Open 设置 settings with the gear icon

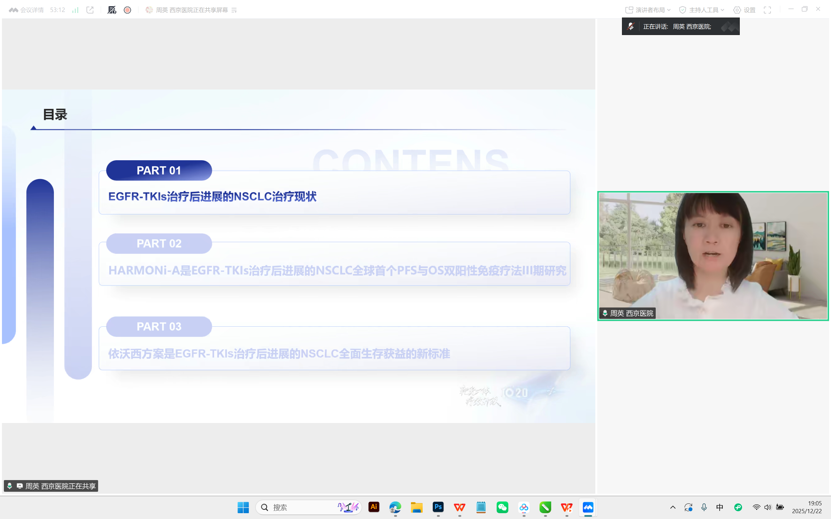pos(744,10)
